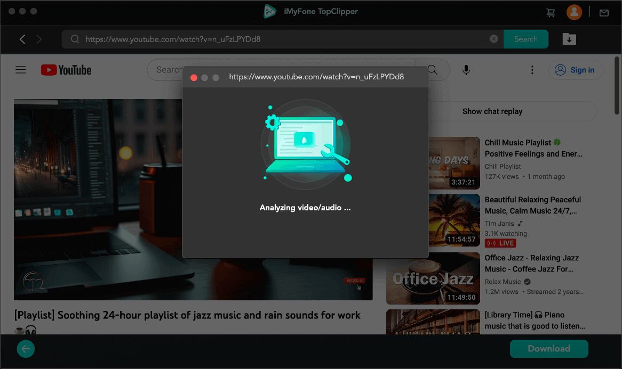The image size is (622, 369).
Task: Click the orange user account avatar
Action: (574, 12)
